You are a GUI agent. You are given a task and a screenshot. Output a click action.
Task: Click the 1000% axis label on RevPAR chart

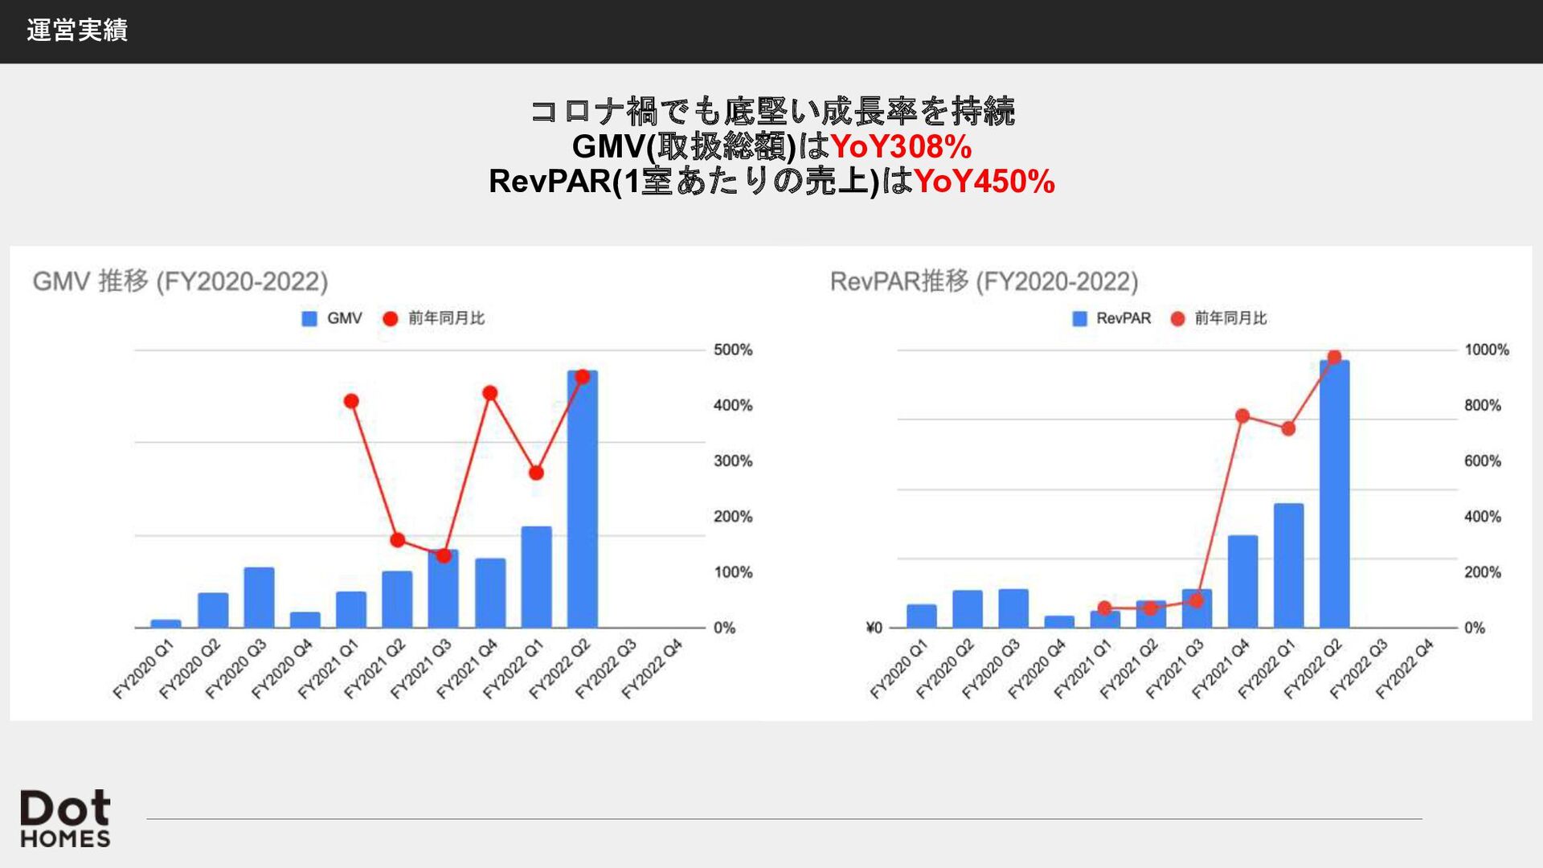[1487, 350]
